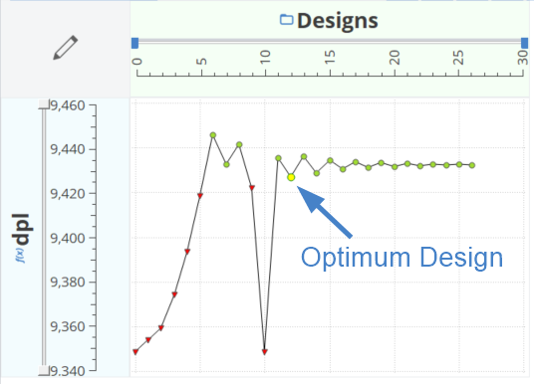Select the yellow optimum design point
534x384 pixels.
[x=291, y=177]
